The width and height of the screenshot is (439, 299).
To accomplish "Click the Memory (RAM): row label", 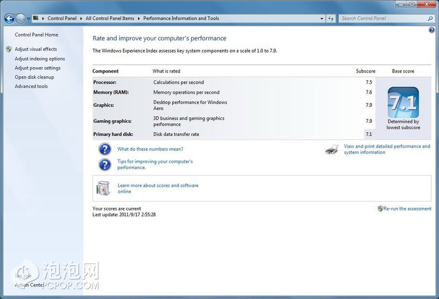I will pyautogui.click(x=111, y=93).
